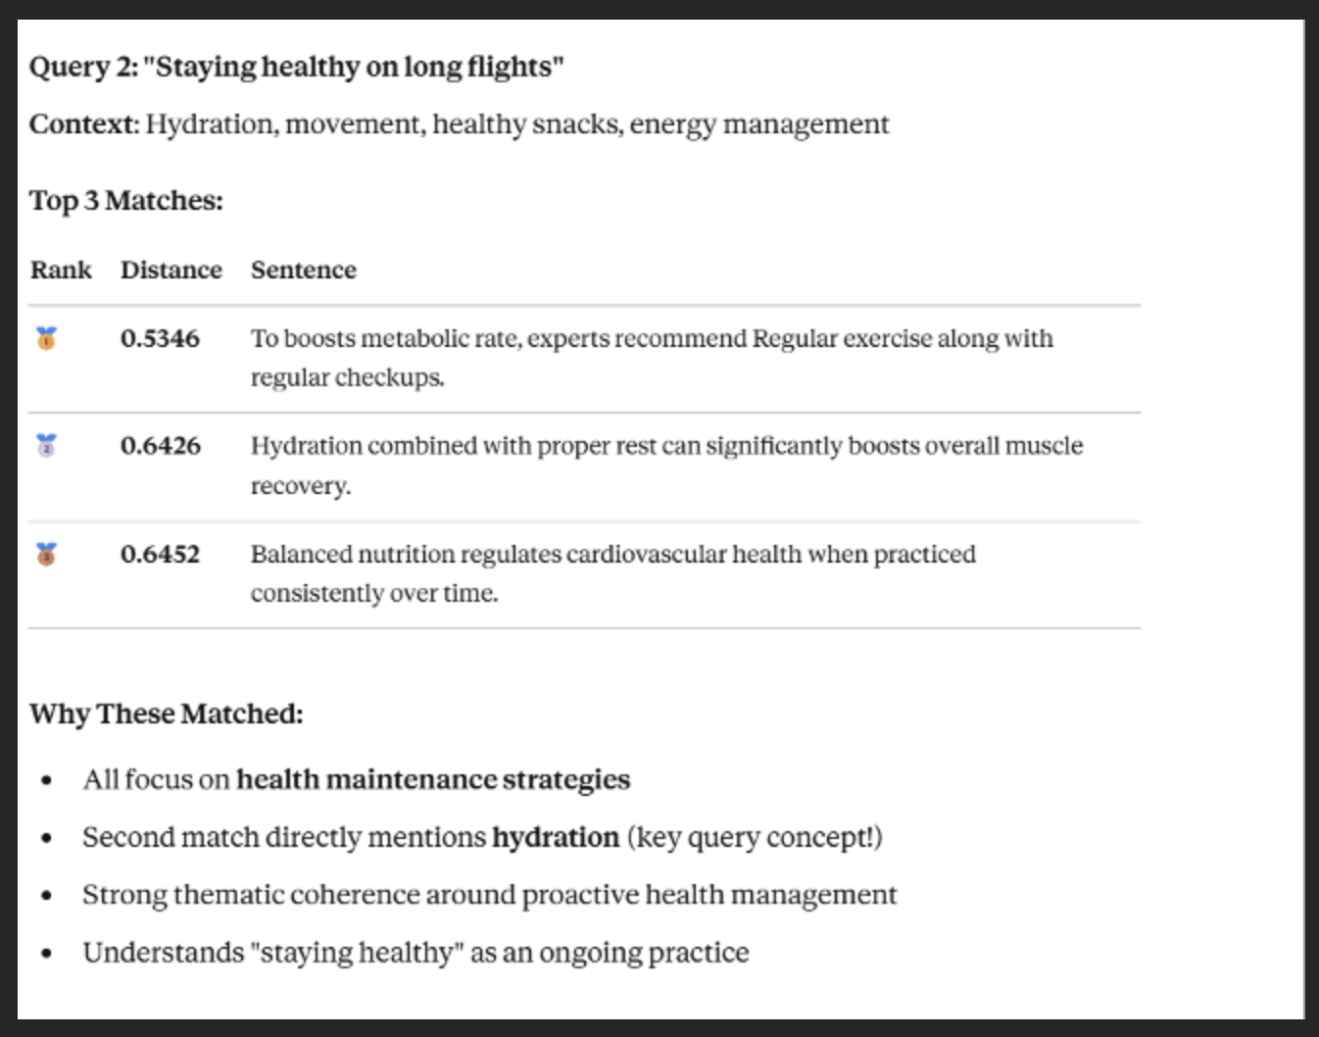Viewport: 1319px width, 1037px height.
Task: Click the bronze third-place medal icon
Action: pyautogui.click(x=46, y=555)
